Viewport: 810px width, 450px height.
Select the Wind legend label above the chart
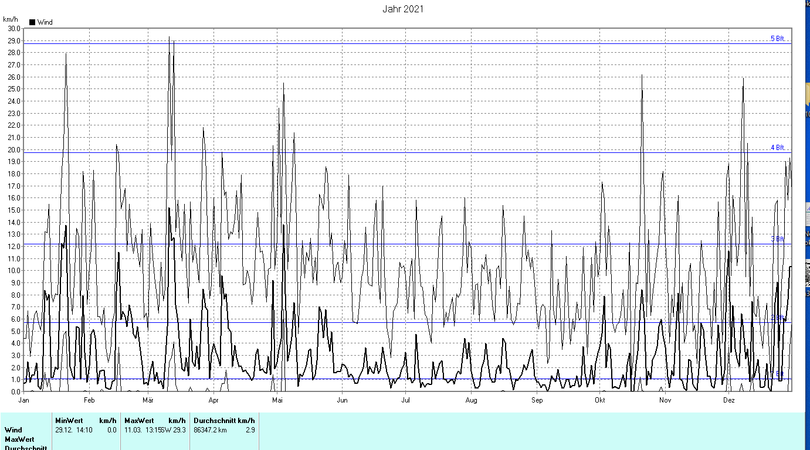click(x=45, y=22)
